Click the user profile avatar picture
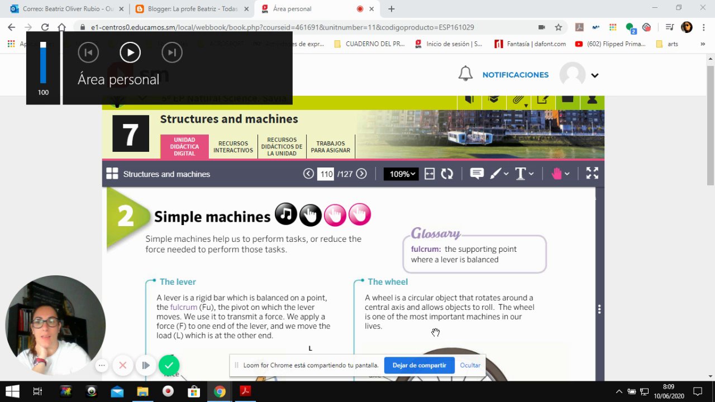Viewport: 715px width, 402px height. click(573, 75)
